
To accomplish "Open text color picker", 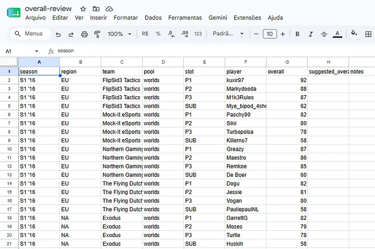I will point(337,34).
